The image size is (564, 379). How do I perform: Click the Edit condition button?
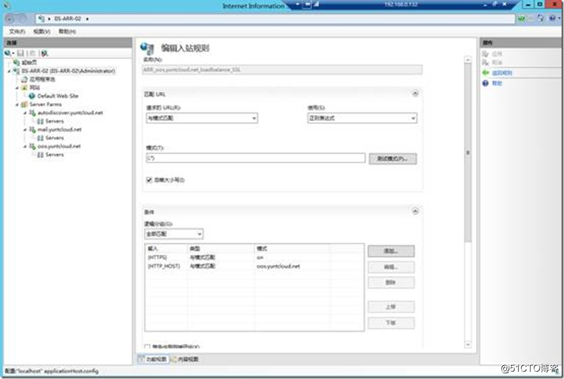pos(391,267)
